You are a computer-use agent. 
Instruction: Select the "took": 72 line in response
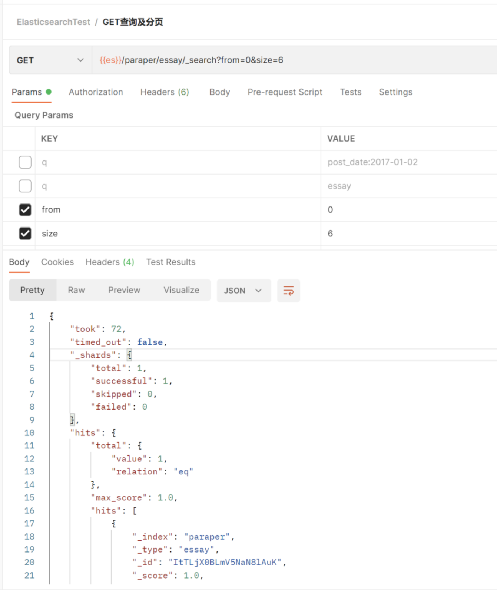pyautogui.click(x=98, y=329)
